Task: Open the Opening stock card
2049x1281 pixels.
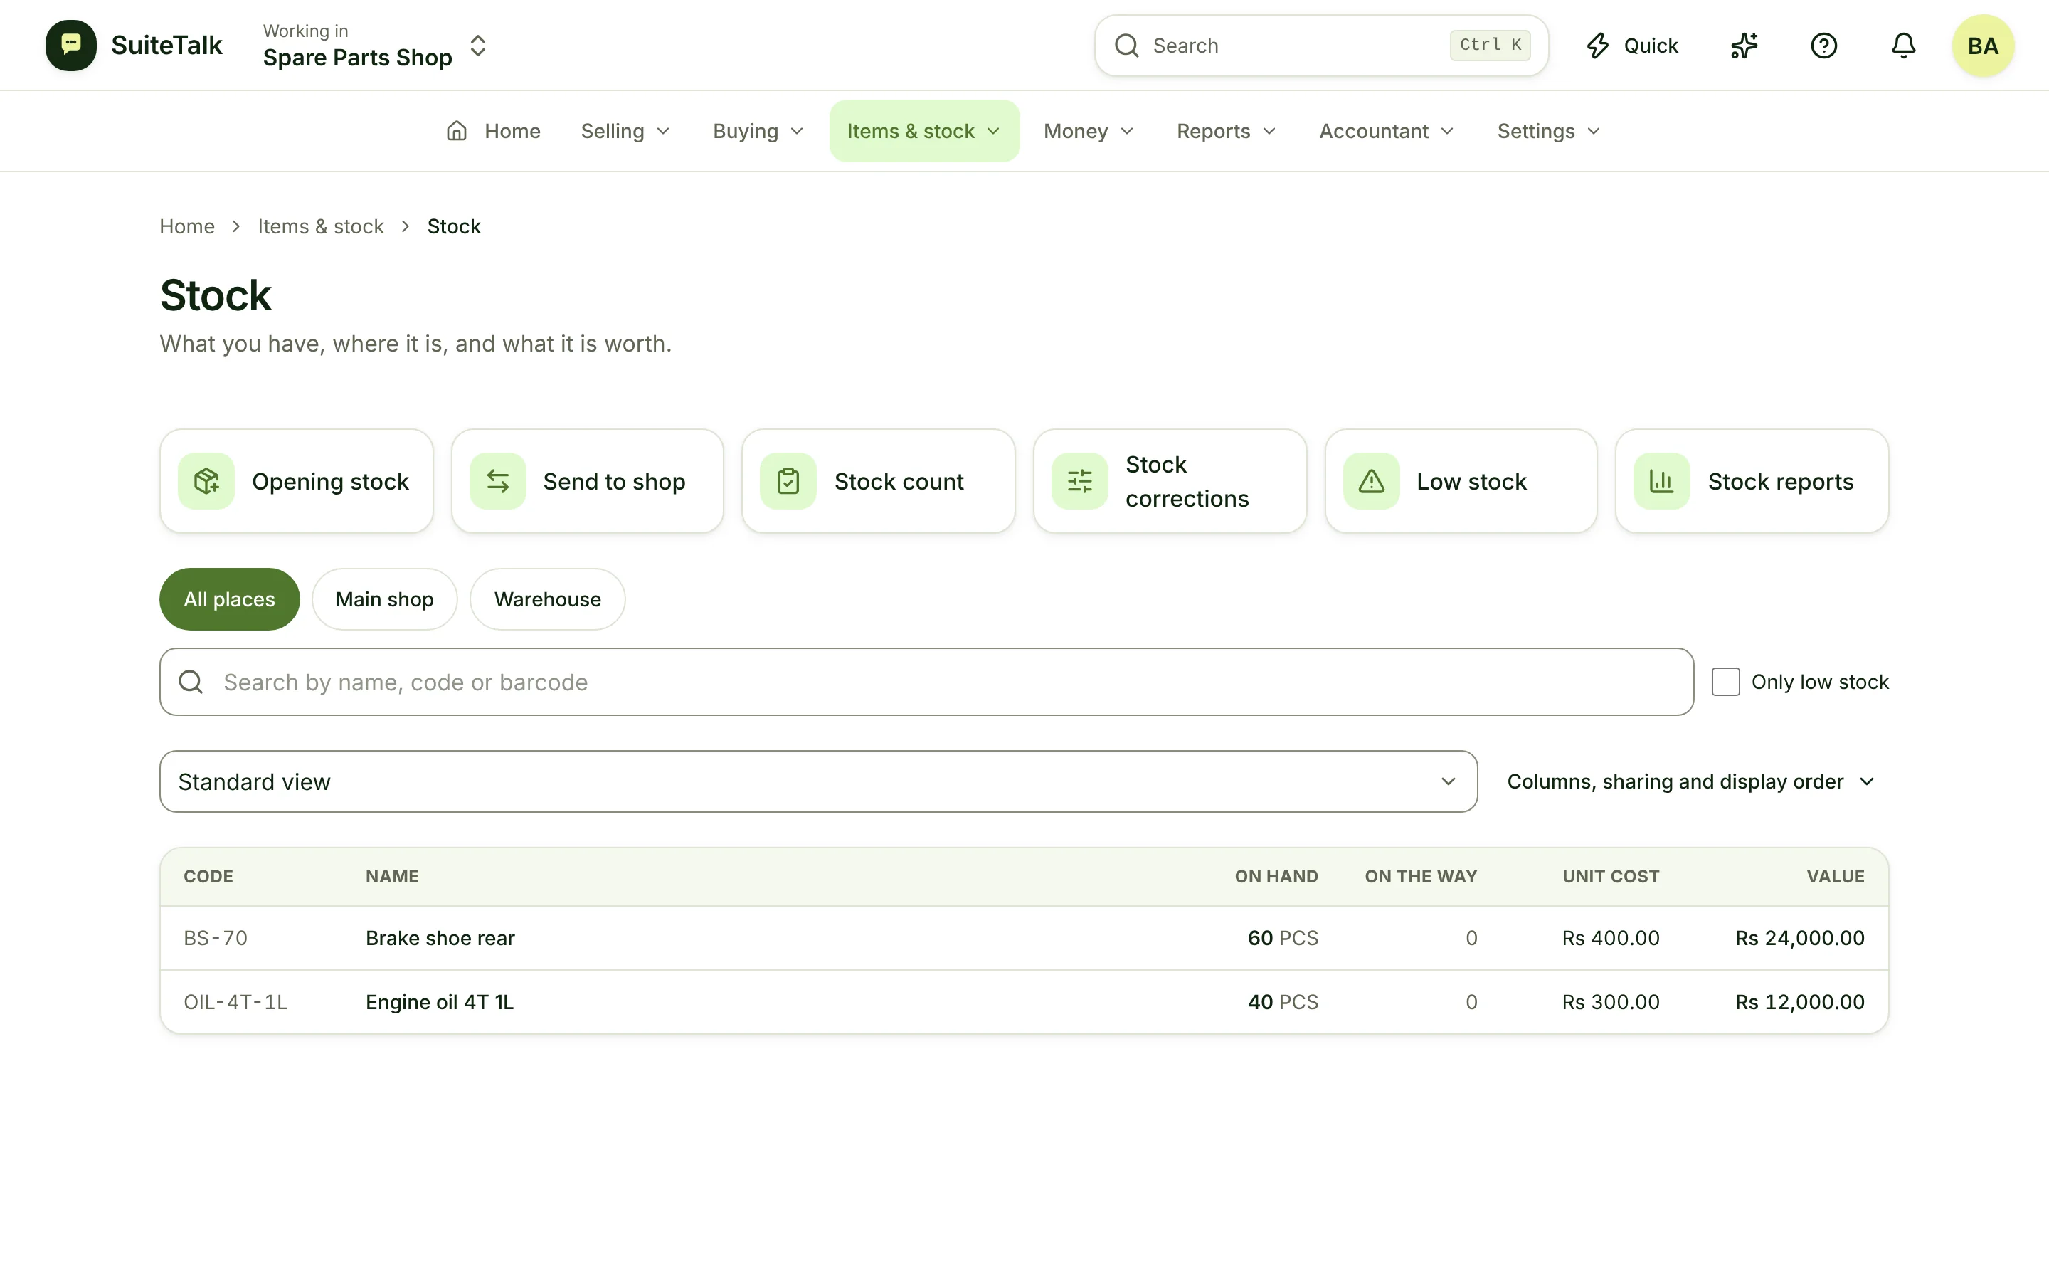Action: point(297,481)
